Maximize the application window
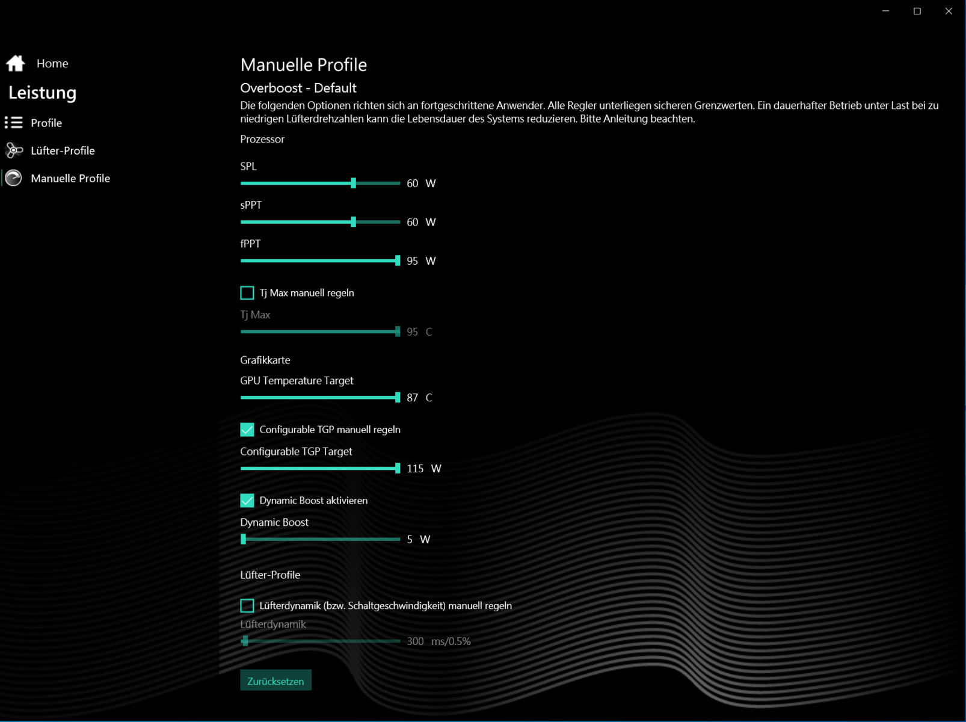 [917, 11]
